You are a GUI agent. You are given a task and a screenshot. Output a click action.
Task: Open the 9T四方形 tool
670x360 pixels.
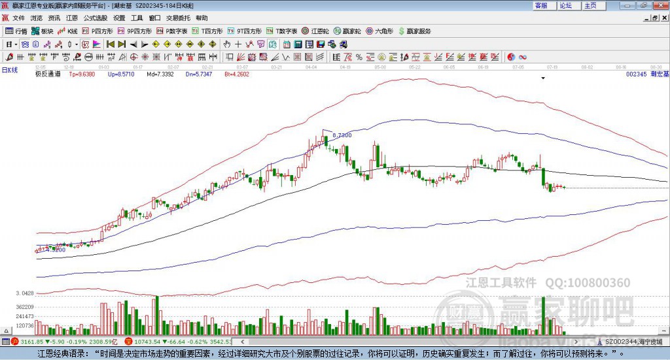tap(245, 31)
